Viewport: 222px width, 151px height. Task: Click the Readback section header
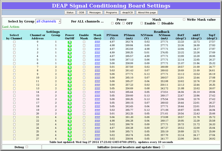[162, 32]
